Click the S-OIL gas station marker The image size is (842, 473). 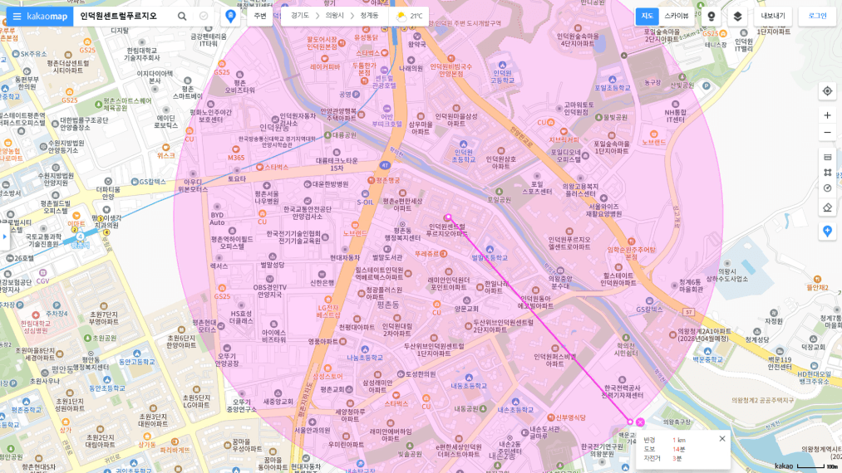click(365, 193)
